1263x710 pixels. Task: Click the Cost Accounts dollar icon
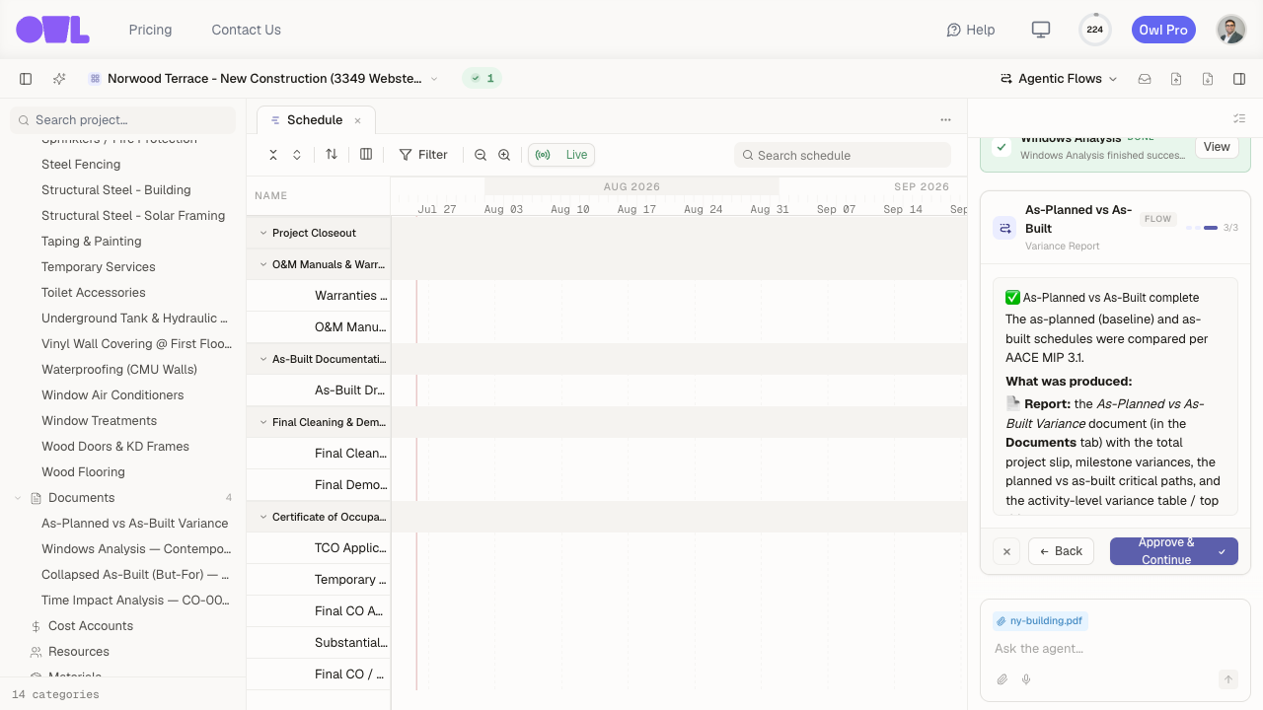click(x=36, y=626)
